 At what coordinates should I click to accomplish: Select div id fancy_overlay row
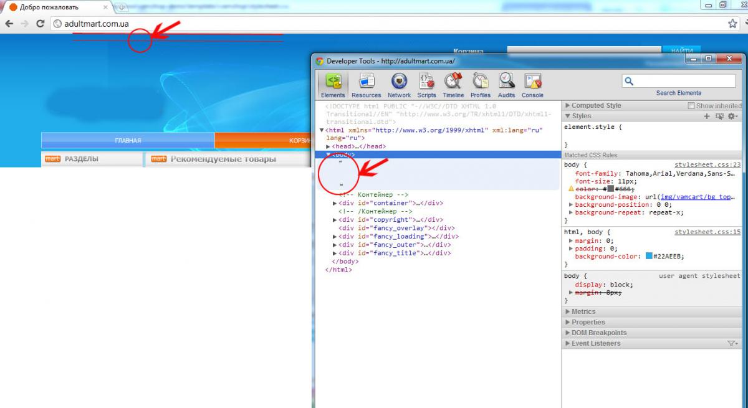396,228
